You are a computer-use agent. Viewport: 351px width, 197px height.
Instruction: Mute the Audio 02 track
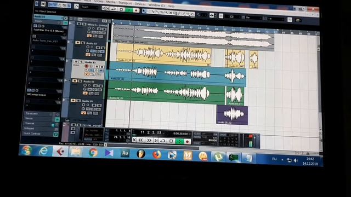coord(78,43)
